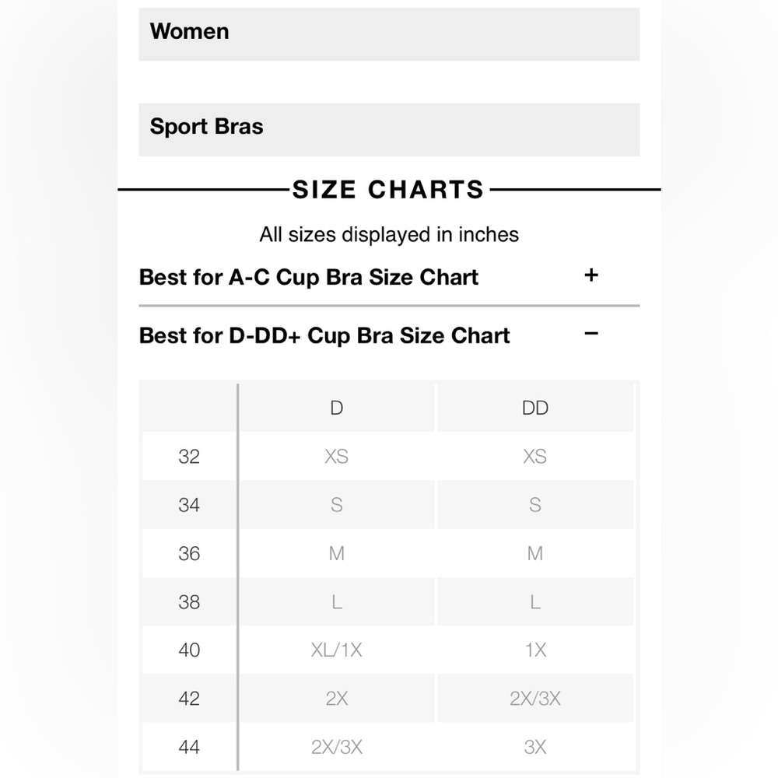Image resolution: width=778 pixels, height=778 pixels.
Task: Collapse the D-DD+ chart minus icon
Action: 591,334
